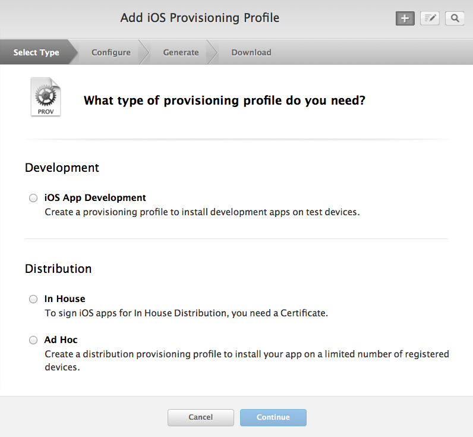The image size is (473, 437).
Task: Click the Ad Hoc label text
Action: 61,340
